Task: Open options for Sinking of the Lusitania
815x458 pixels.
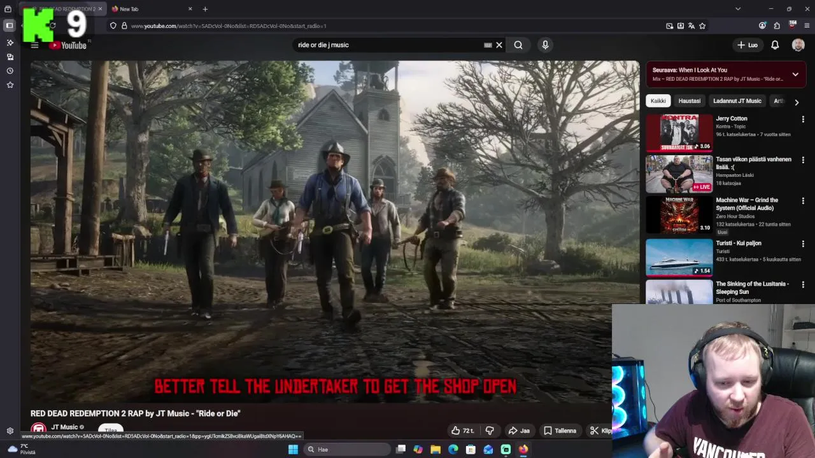Action: pos(803,284)
